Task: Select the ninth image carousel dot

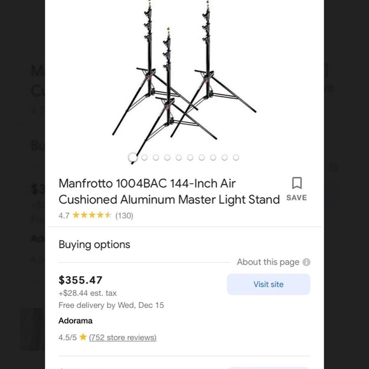Action: point(225,157)
